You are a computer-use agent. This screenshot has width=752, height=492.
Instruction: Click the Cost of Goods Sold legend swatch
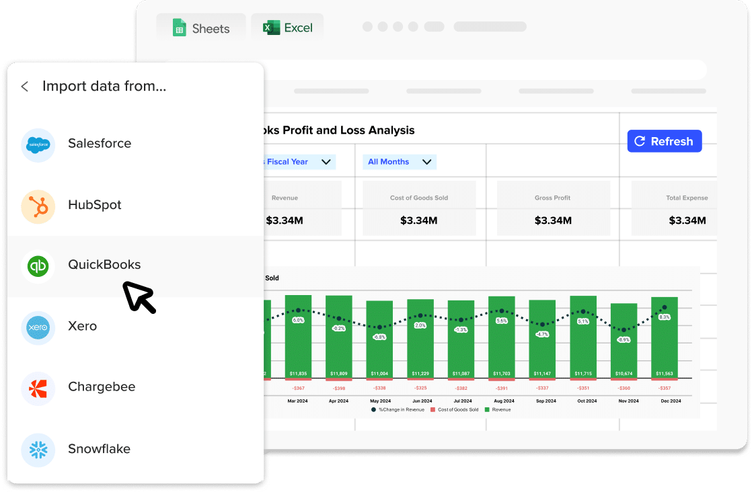(x=433, y=409)
